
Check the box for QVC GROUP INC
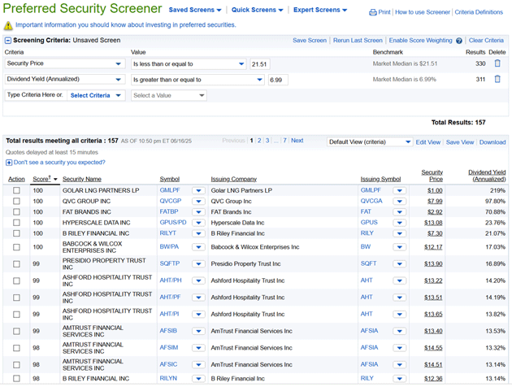pyautogui.click(x=16, y=202)
